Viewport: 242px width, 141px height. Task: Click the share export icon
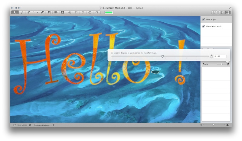(214, 12)
